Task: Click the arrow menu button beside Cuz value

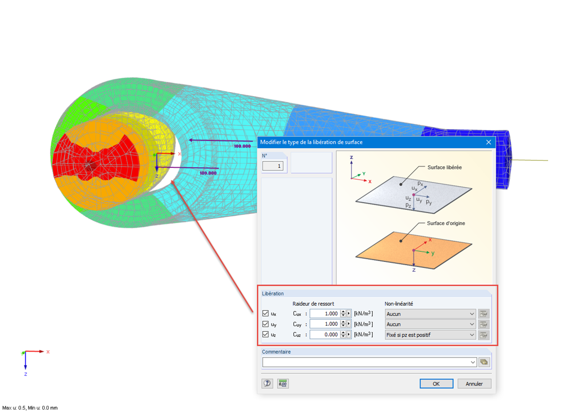Action: 349,335
